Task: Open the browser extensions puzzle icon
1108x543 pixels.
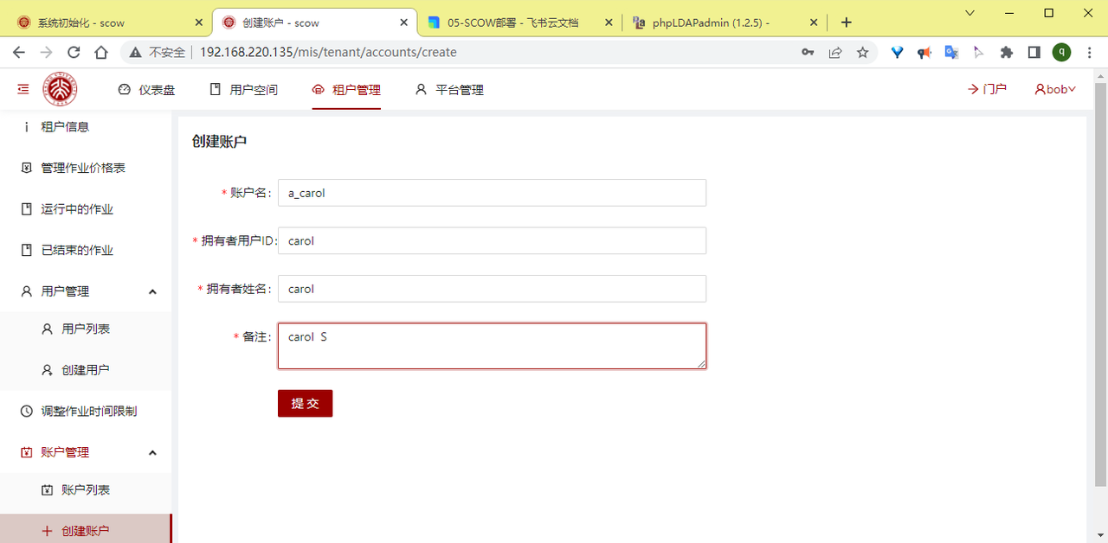Action: pyautogui.click(x=1006, y=52)
